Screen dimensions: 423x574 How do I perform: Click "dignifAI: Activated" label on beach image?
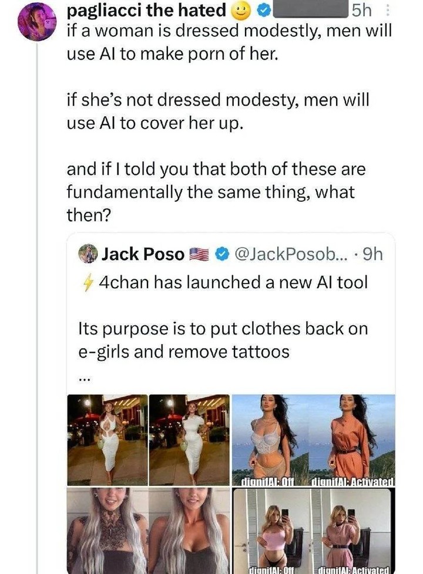(353, 481)
